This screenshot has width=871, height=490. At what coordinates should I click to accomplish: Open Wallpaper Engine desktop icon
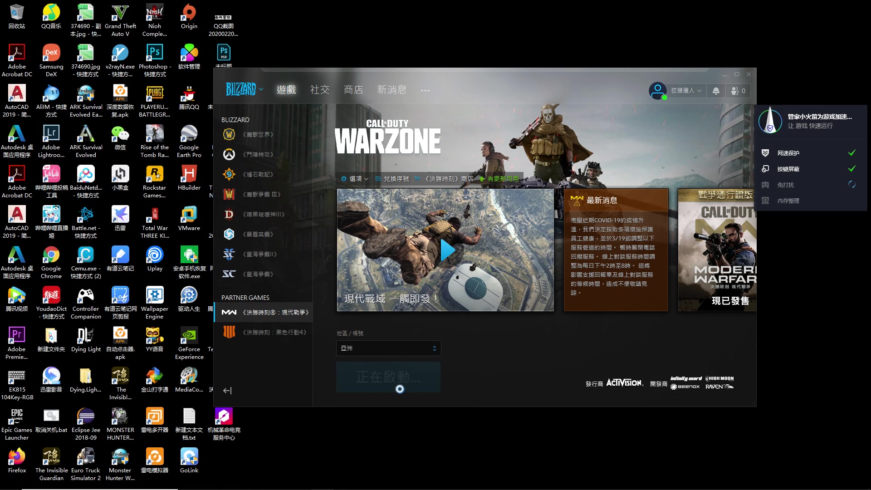pyautogui.click(x=155, y=303)
